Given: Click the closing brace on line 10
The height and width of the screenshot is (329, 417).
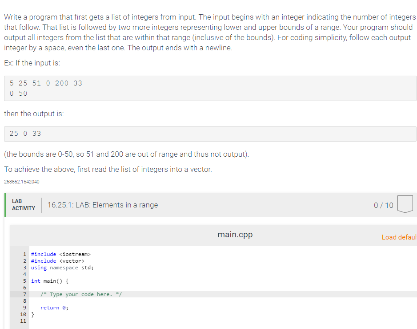Looking at the screenshot, I should click(32, 314).
